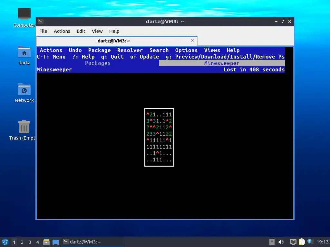Open the terminal Help menu next to View
Viewport: 330px width, 247px height.
click(114, 31)
